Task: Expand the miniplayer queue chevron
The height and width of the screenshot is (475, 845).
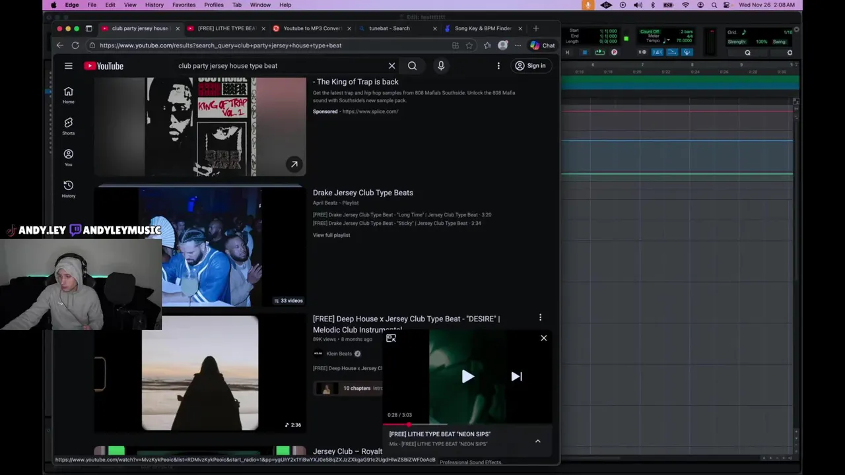Action: pyautogui.click(x=537, y=441)
